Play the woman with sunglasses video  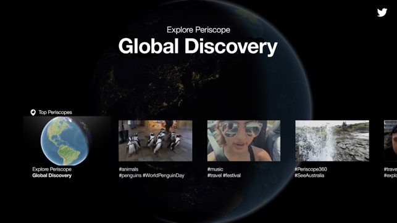(x=244, y=140)
